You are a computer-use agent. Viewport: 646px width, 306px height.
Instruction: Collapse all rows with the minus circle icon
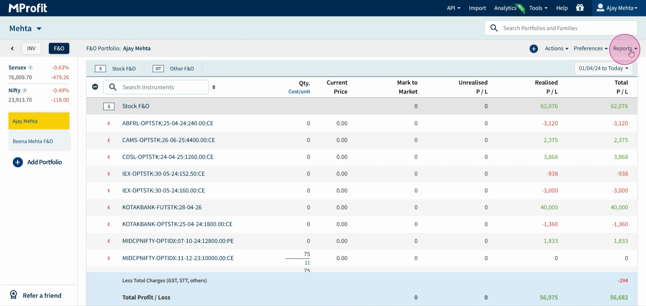(95, 87)
